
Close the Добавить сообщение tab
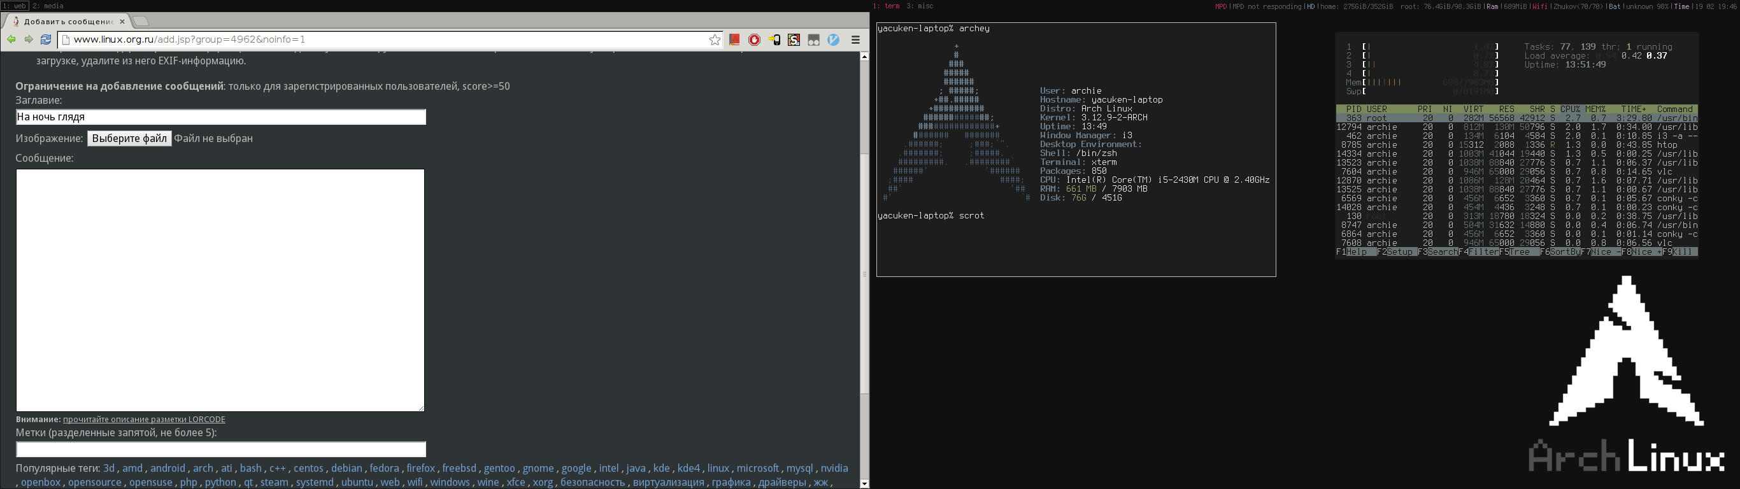(x=122, y=22)
